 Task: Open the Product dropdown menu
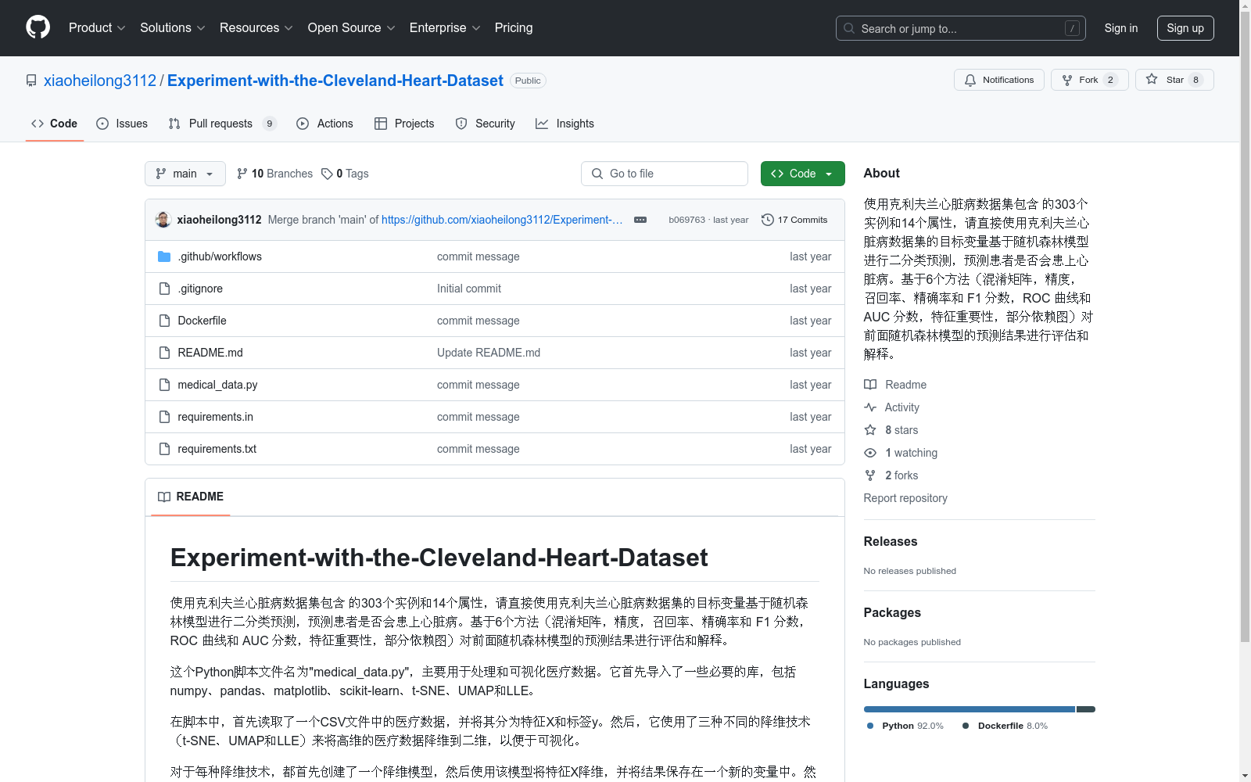click(x=97, y=27)
